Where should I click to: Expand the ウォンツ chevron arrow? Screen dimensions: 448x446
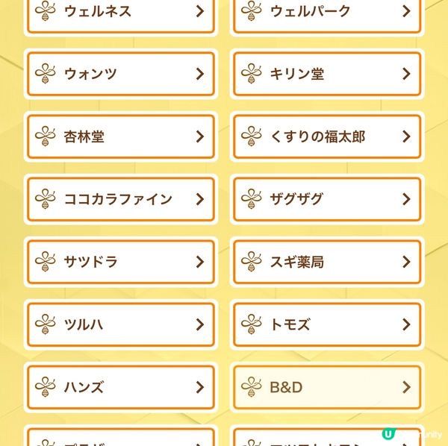[200, 74]
